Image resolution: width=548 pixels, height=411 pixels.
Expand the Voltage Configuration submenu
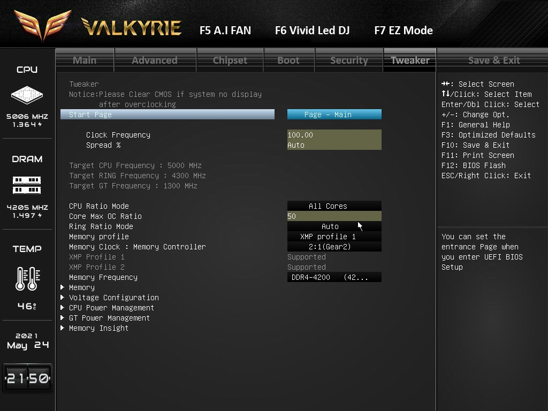pyautogui.click(x=113, y=298)
